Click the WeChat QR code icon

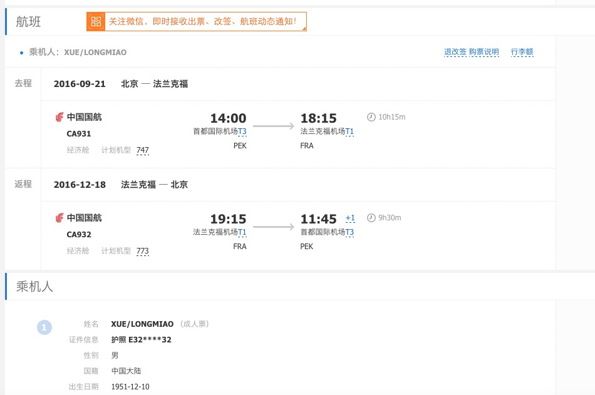click(96, 22)
